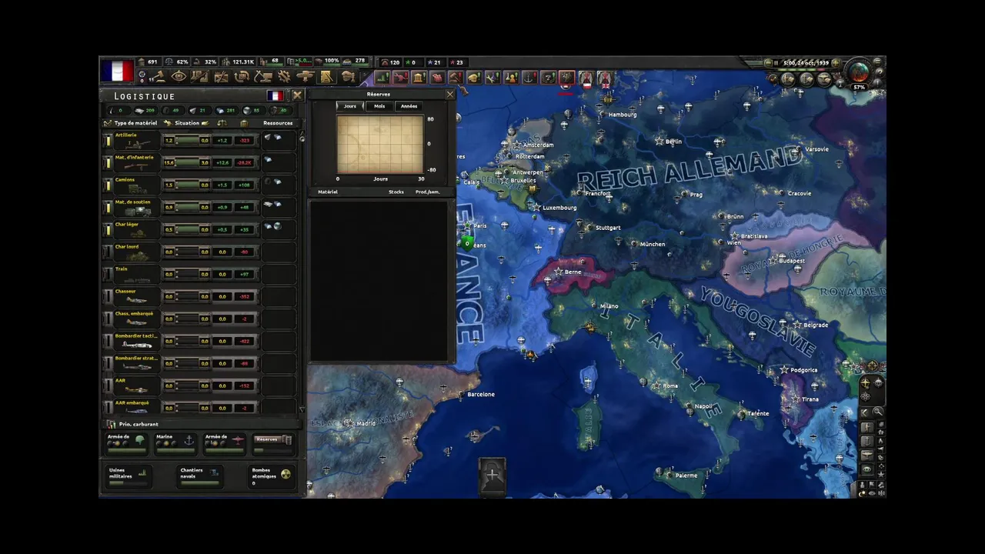Image resolution: width=985 pixels, height=554 pixels.
Task: Click the Réserves graph area
Action: 380,145
